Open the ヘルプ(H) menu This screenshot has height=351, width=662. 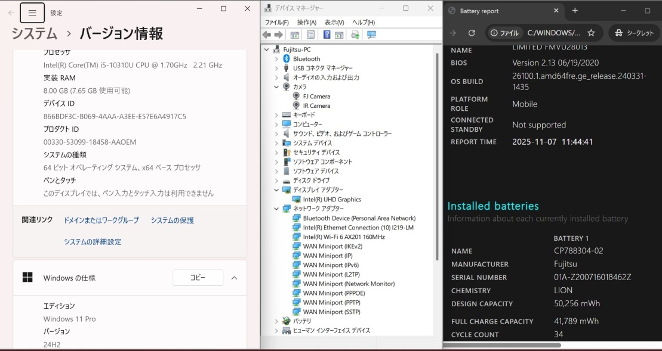point(364,22)
